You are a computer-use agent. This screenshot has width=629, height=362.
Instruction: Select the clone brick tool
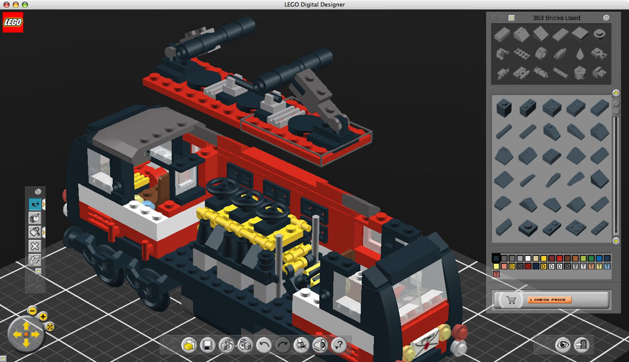pyautogui.click(x=34, y=217)
